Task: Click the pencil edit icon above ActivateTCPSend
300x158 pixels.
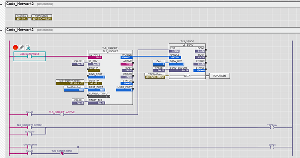Action: [22, 47]
